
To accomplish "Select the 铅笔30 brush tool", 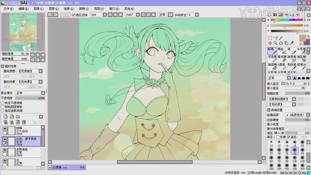I will [301, 66].
